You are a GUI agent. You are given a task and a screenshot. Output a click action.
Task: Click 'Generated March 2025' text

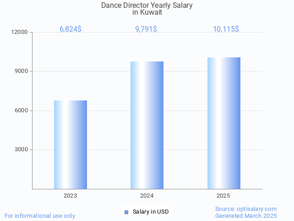coord(246,216)
